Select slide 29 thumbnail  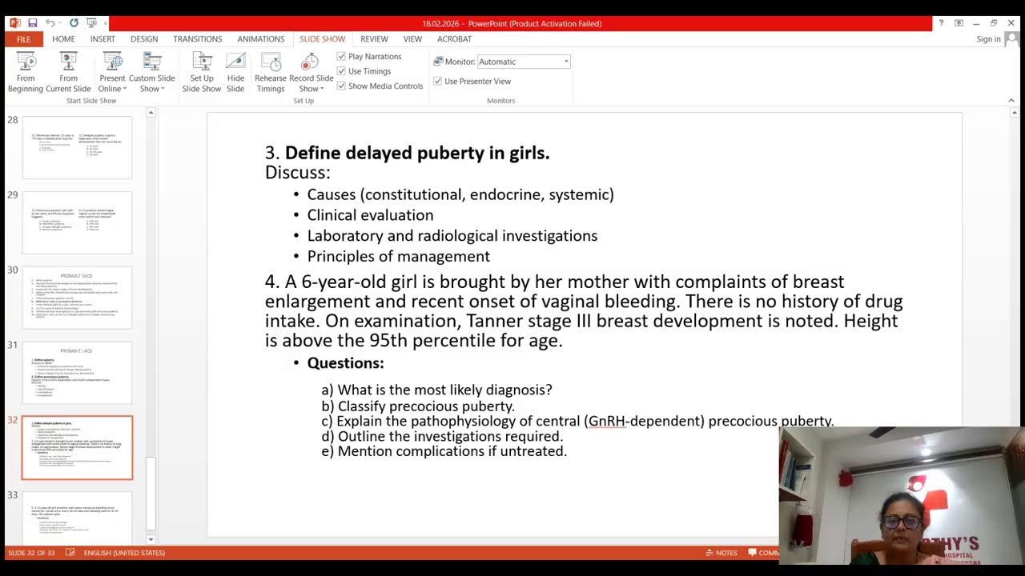pyautogui.click(x=77, y=223)
